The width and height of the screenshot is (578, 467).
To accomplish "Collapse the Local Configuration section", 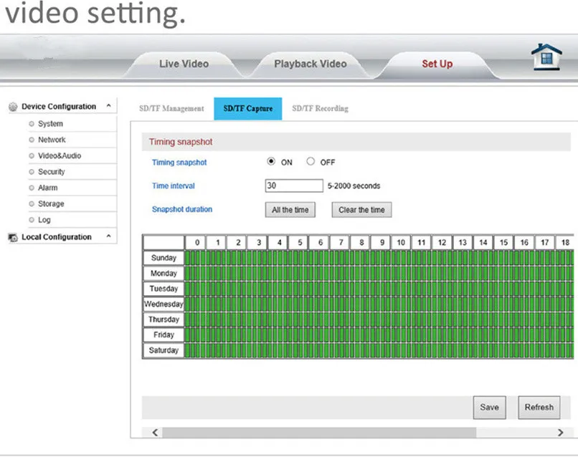I will coord(109,236).
